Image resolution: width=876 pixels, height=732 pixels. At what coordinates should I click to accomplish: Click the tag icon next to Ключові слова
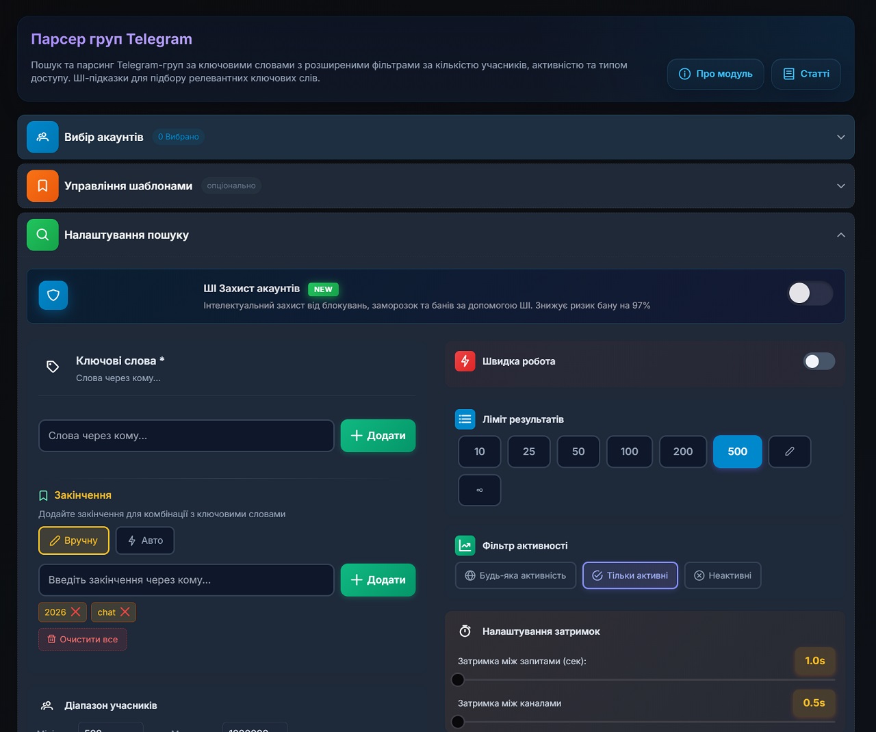point(53,367)
